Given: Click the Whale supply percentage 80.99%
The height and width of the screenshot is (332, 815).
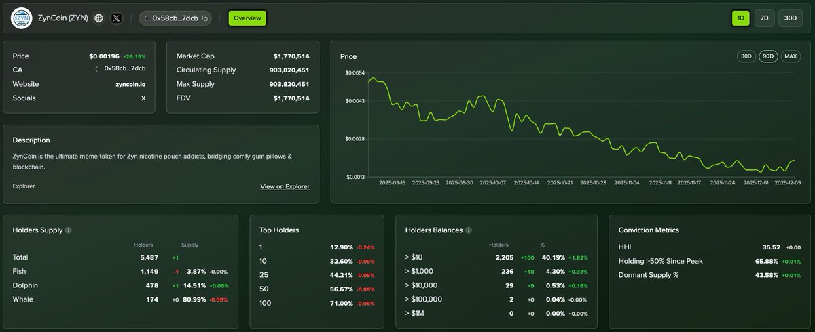Looking at the screenshot, I should pos(194,299).
